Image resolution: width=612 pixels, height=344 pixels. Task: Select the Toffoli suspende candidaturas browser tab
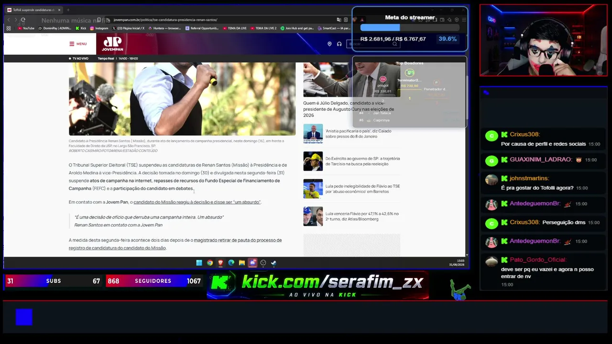33,10
